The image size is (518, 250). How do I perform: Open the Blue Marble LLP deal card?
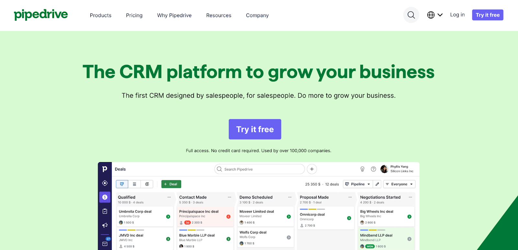[205, 239]
